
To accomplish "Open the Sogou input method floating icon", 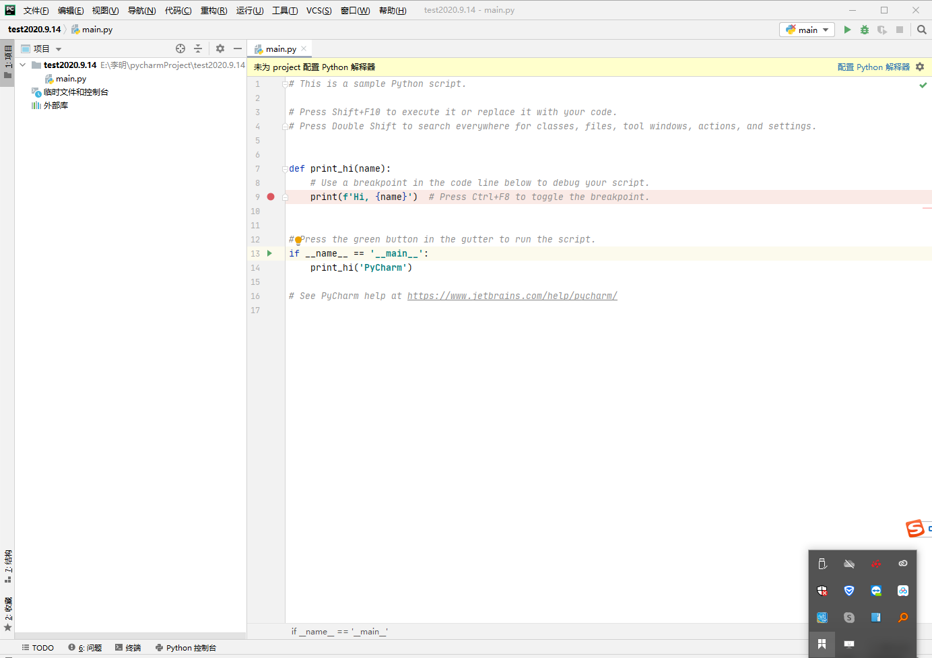I will (x=915, y=529).
